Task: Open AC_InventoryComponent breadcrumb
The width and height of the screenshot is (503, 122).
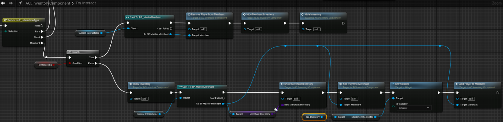Action: tap(48, 3)
